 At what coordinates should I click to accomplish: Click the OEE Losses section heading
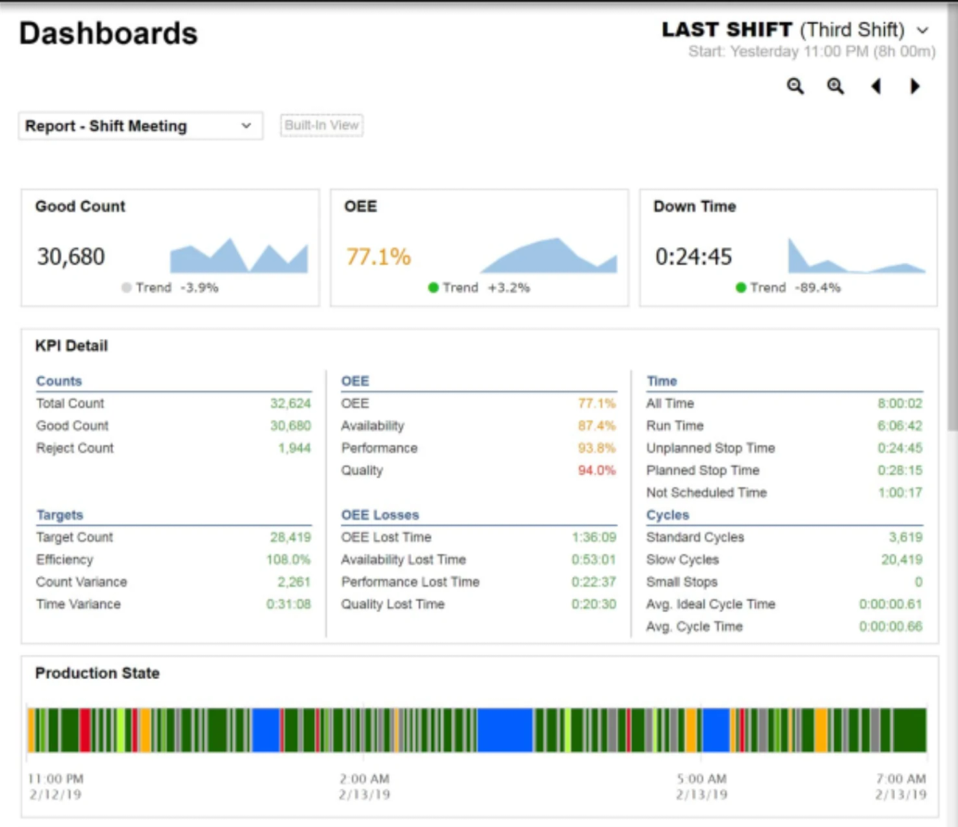point(380,515)
